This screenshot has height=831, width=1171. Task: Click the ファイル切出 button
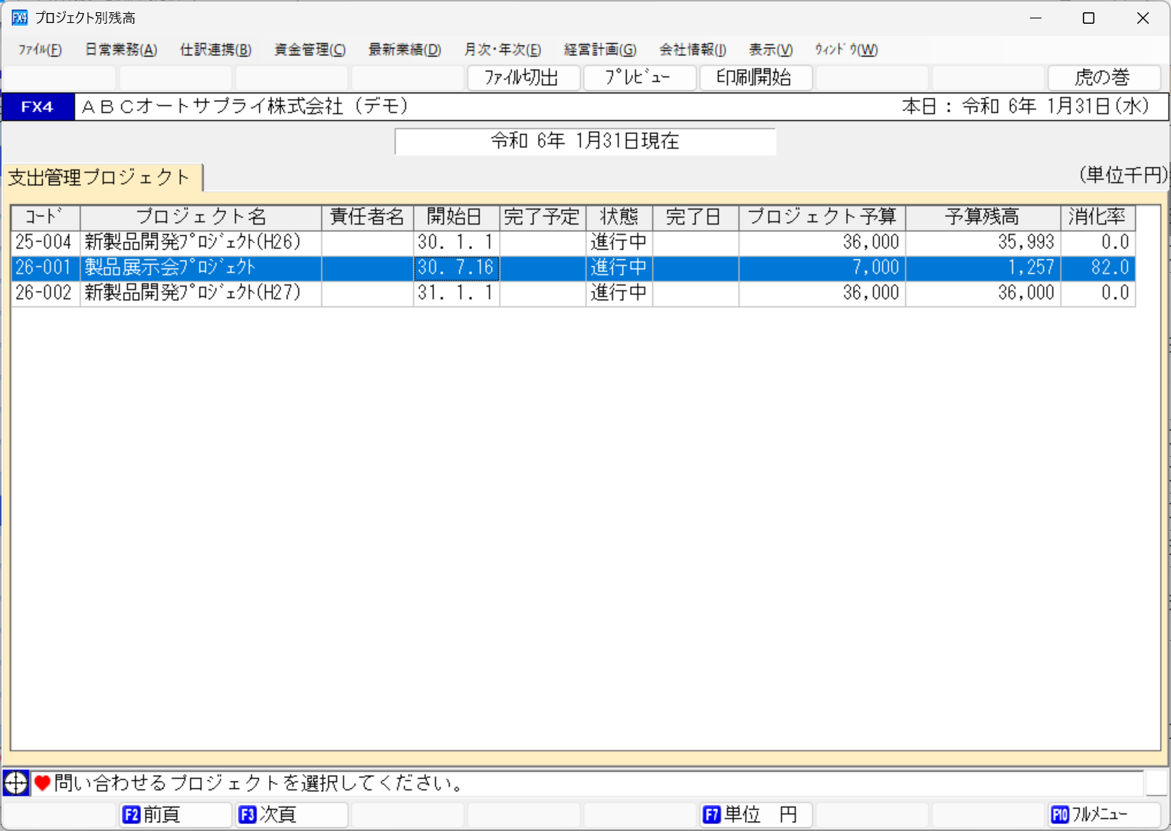point(523,77)
